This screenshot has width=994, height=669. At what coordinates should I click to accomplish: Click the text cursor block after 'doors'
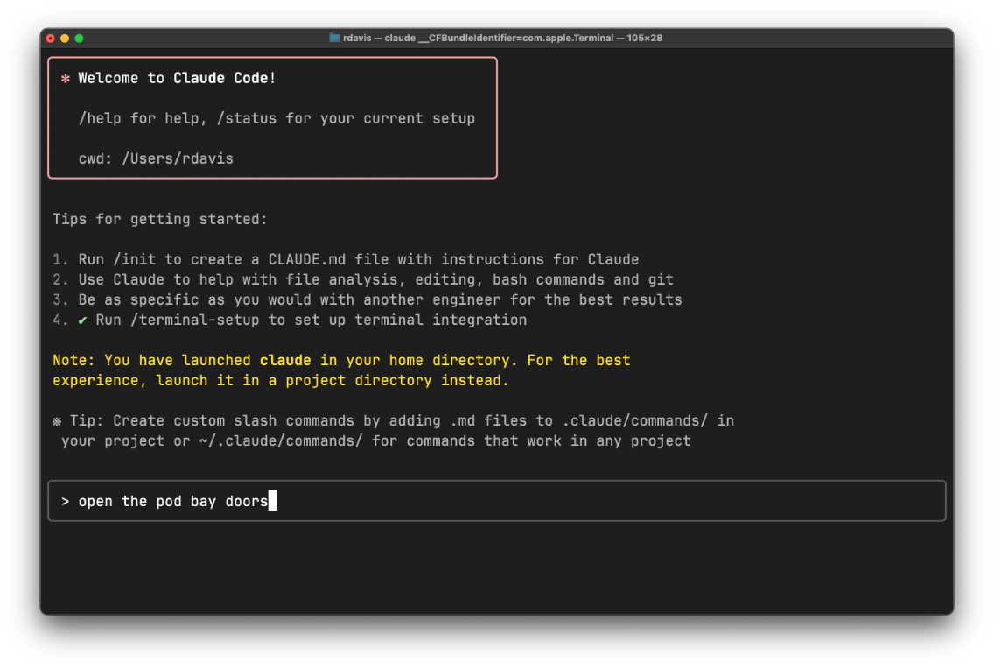point(273,501)
